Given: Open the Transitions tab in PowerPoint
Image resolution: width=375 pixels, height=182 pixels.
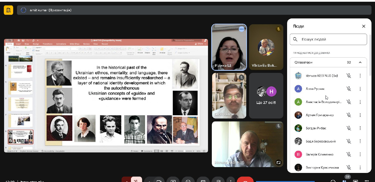Looking at the screenshot, I should pyautogui.click(x=47, y=44).
